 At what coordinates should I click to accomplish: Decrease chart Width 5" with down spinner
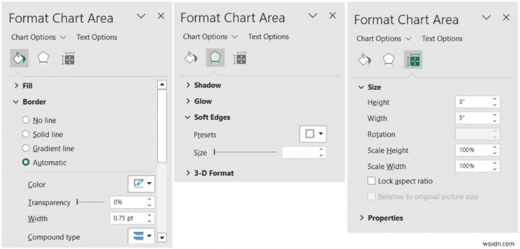[x=495, y=121]
